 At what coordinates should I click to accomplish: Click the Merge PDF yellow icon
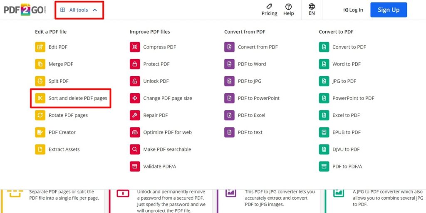tap(40, 64)
